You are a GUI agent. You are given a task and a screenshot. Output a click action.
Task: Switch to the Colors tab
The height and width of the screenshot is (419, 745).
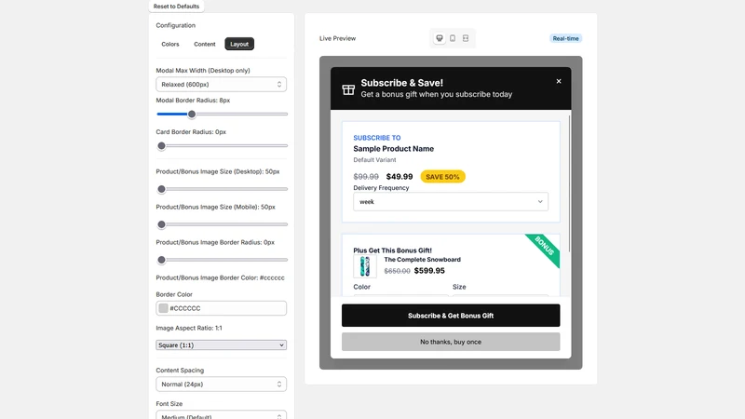click(x=170, y=44)
